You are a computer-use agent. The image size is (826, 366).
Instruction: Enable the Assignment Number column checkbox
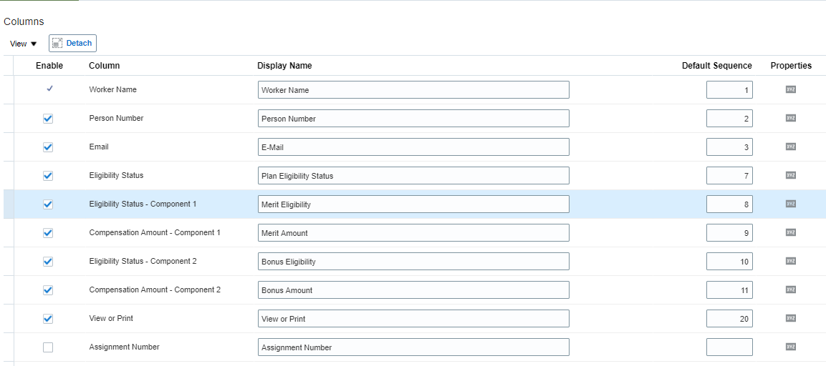point(48,347)
